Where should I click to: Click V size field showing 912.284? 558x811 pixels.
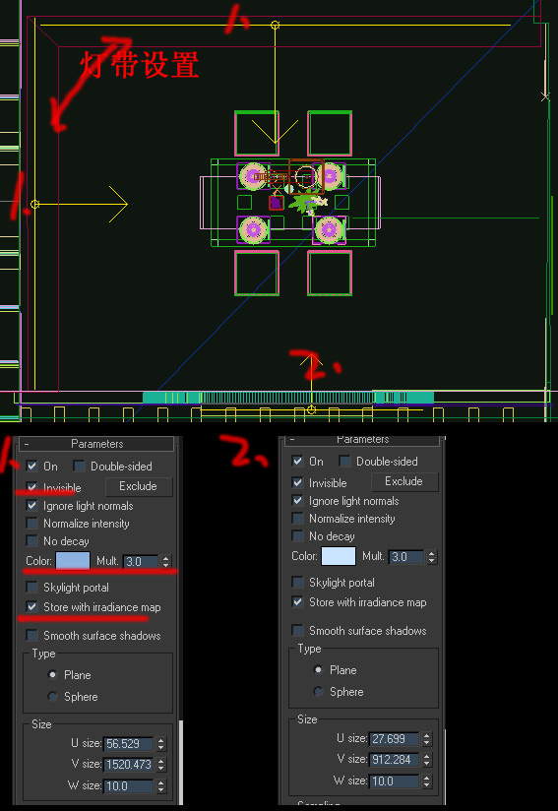394,759
